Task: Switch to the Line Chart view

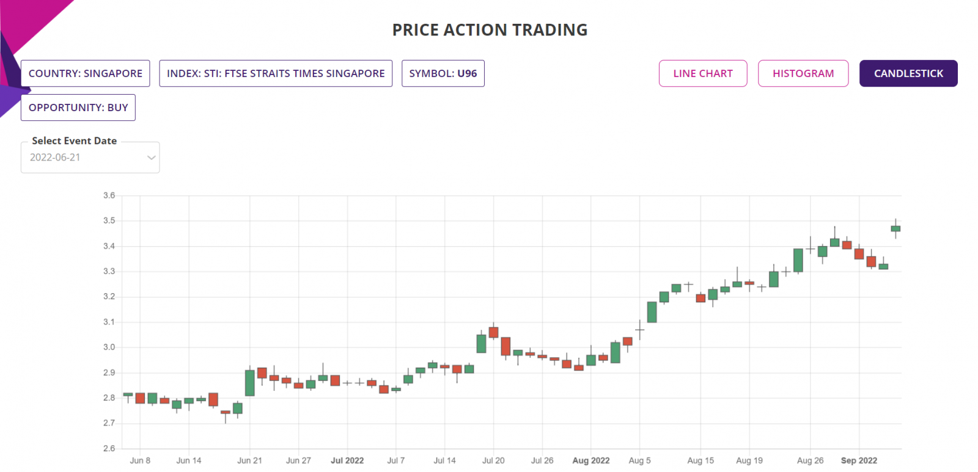Action: (x=703, y=73)
